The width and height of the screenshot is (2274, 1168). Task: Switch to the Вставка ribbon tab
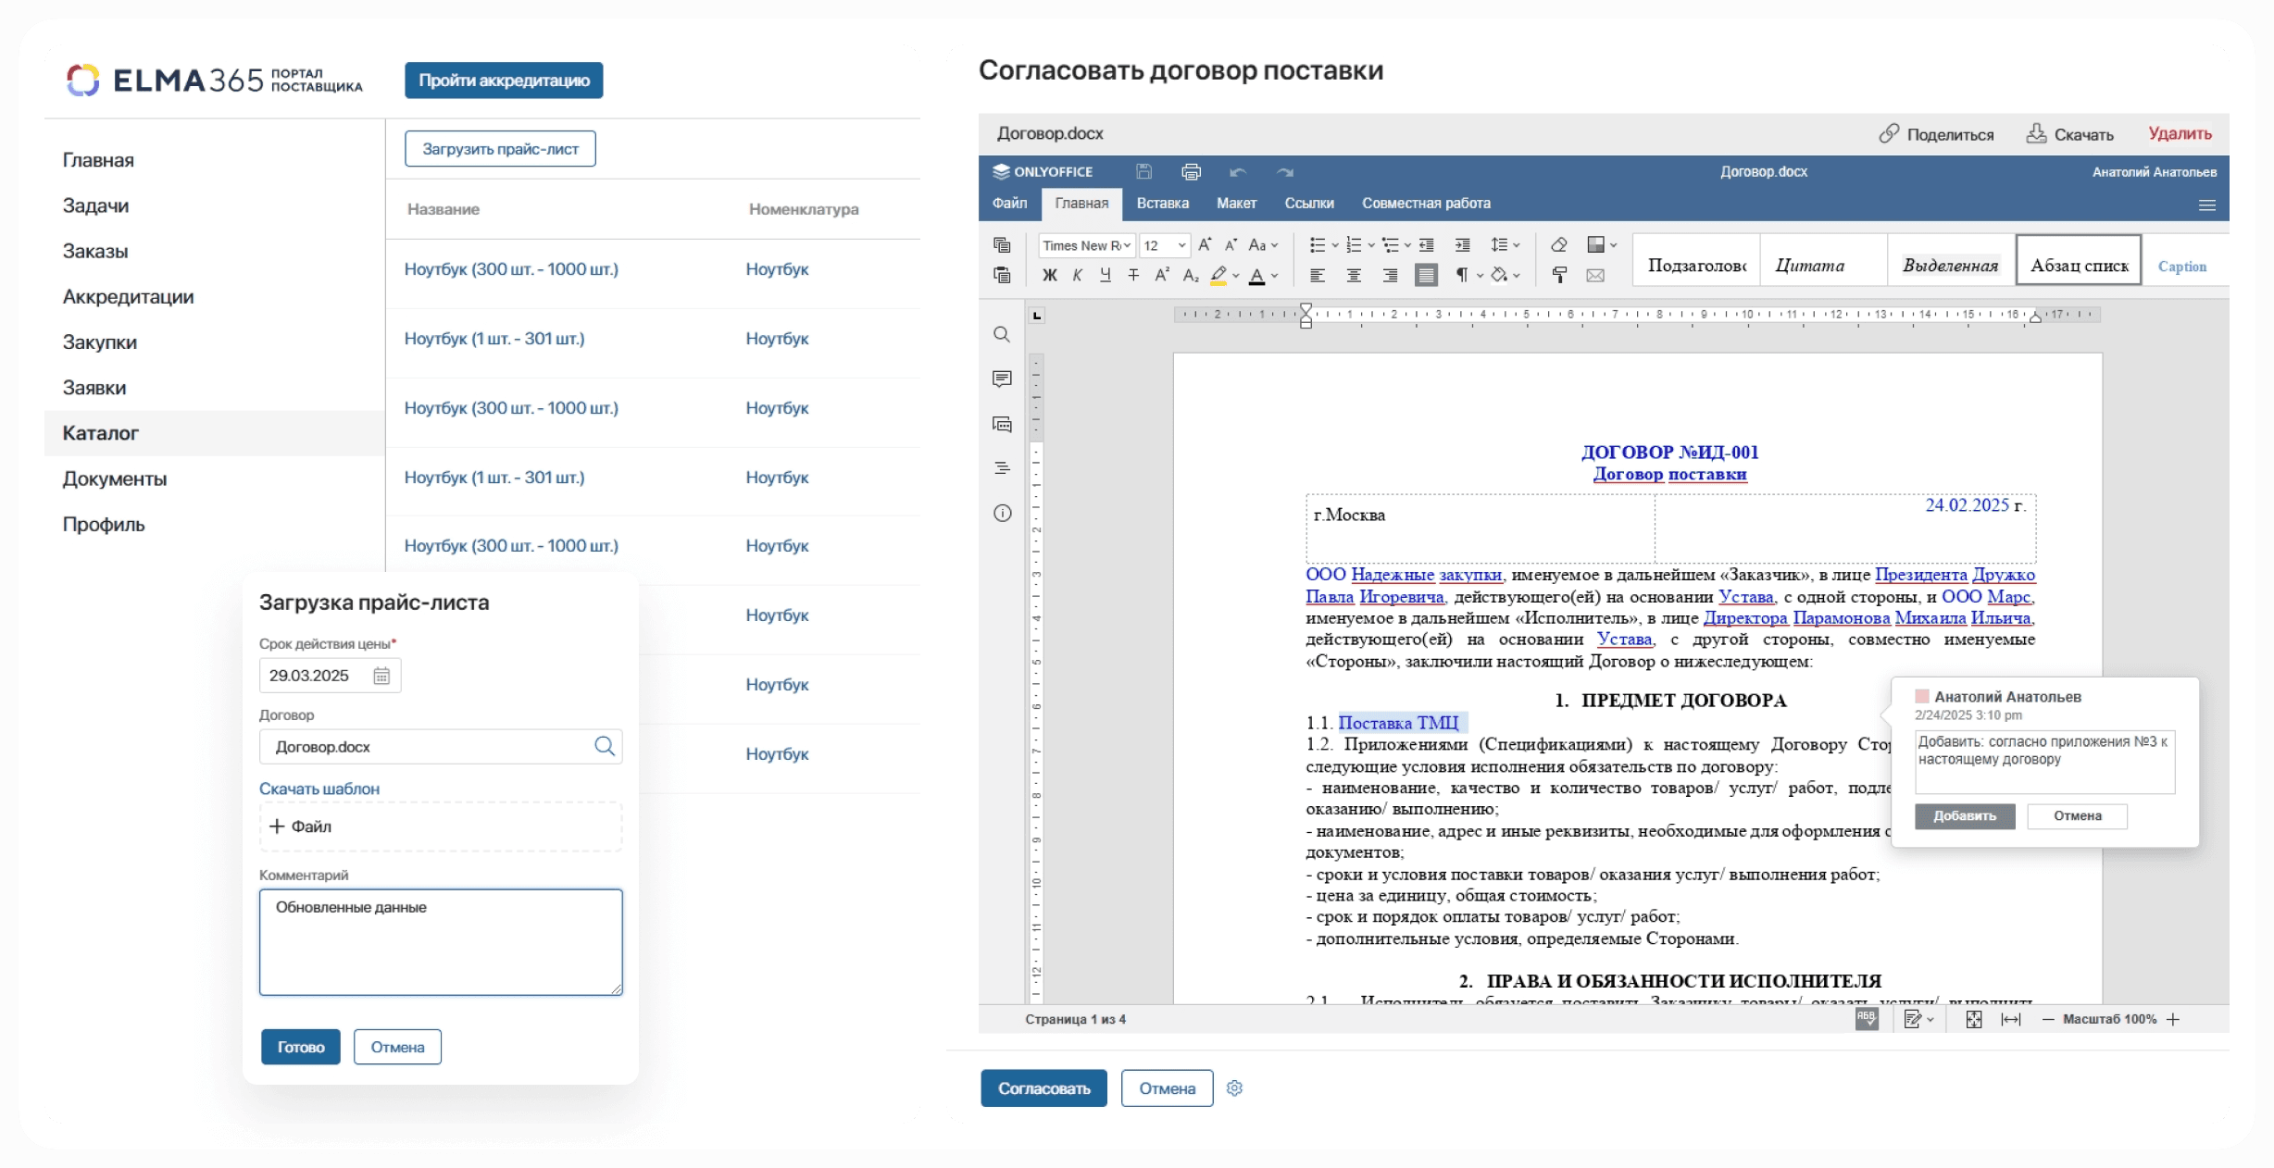point(1162,204)
